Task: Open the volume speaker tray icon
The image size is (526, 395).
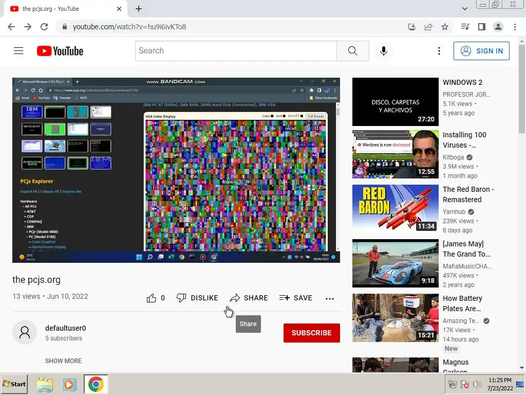Action: tap(476, 384)
